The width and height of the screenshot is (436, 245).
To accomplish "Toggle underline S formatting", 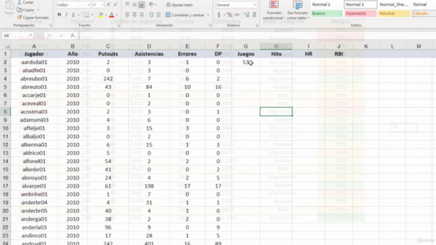I will coord(73,15).
